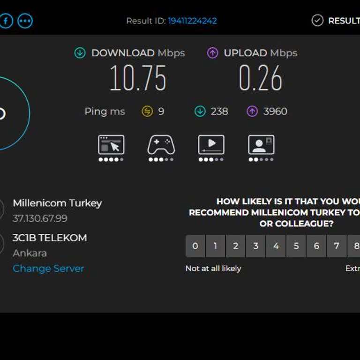Select the 0.26 upload speed value
The width and height of the screenshot is (360, 360).
point(260,78)
